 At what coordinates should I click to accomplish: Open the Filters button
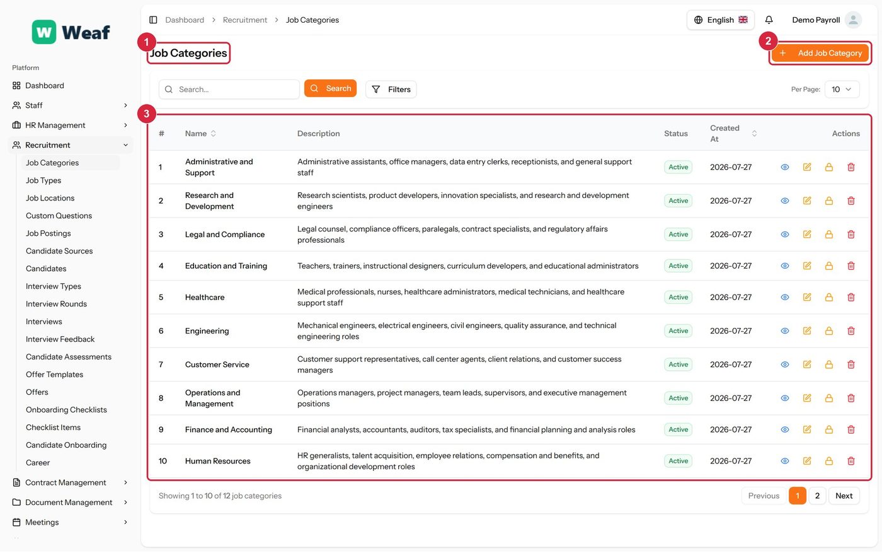click(391, 90)
